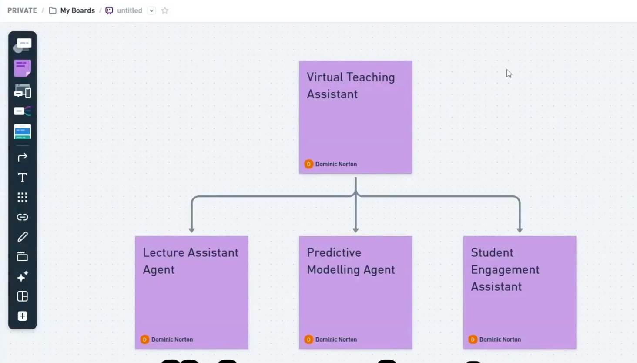Toggle the favorite star for this board
The width and height of the screenshot is (637, 363).
[164, 10]
